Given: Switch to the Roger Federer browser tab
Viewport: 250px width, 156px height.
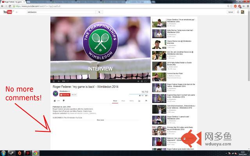Looking at the screenshot, I should coord(13,2).
